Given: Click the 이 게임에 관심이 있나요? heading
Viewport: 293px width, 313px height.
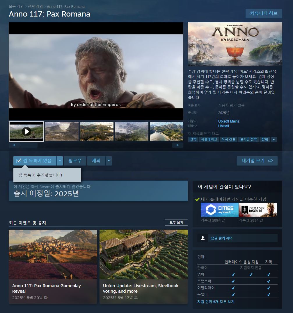Looking at the screenshot, I should (224, 187).
